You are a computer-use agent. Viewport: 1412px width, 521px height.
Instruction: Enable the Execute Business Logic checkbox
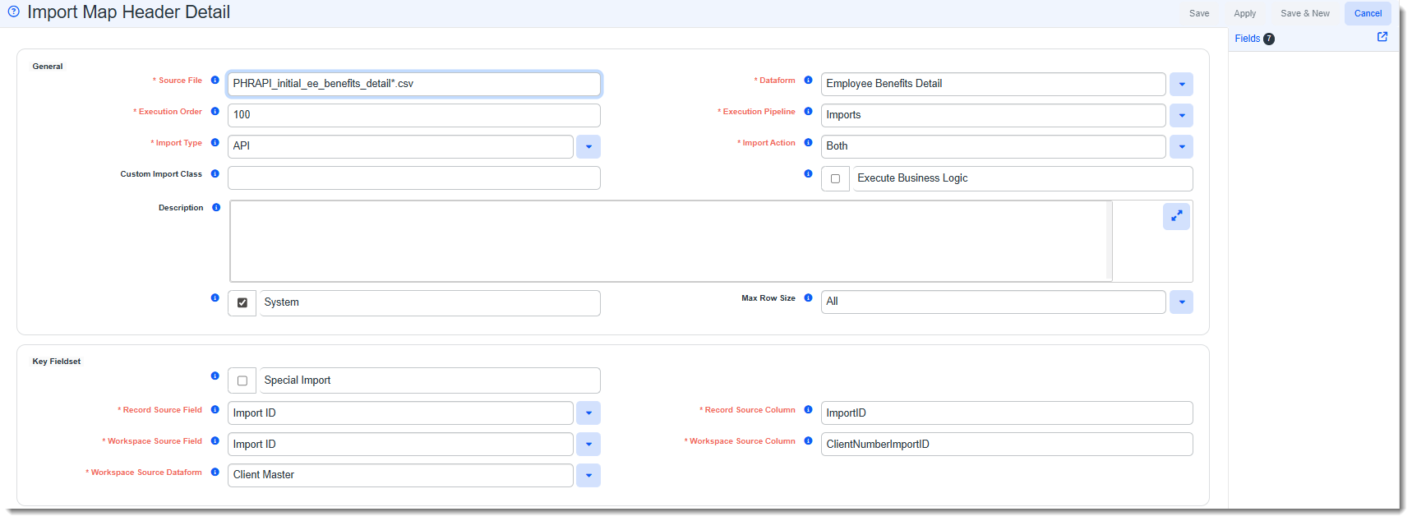(835, 178)
